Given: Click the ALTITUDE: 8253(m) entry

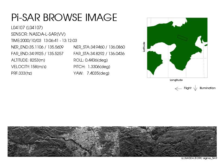Looking at the screenshot, I should pos(28,60).
